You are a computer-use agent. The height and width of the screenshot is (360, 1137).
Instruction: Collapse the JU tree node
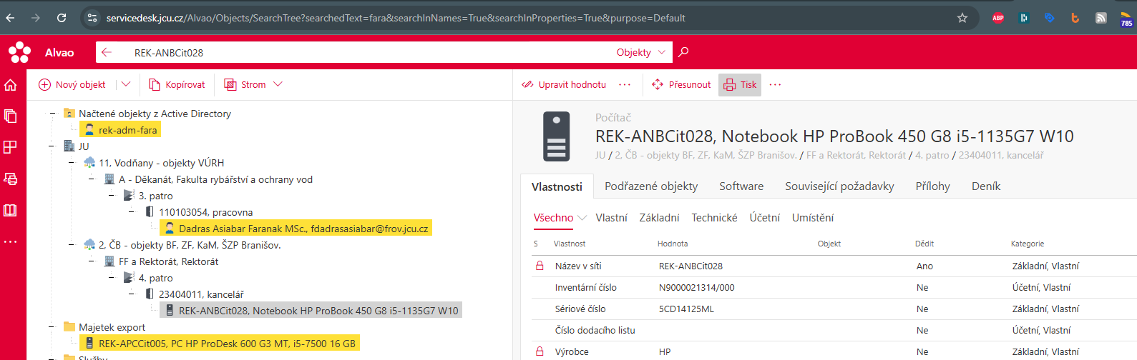pyautogui.click(x=52, y=146)
